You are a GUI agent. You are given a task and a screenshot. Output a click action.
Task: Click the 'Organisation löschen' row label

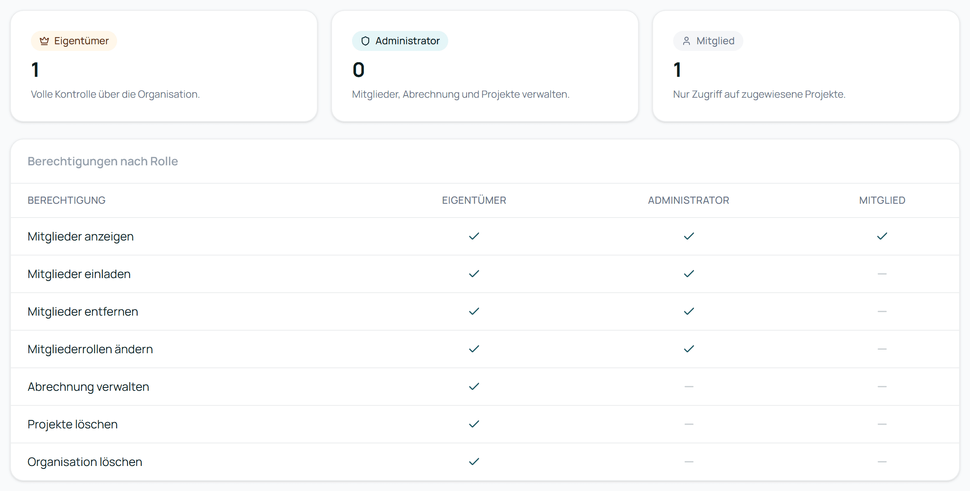[85, 462]
